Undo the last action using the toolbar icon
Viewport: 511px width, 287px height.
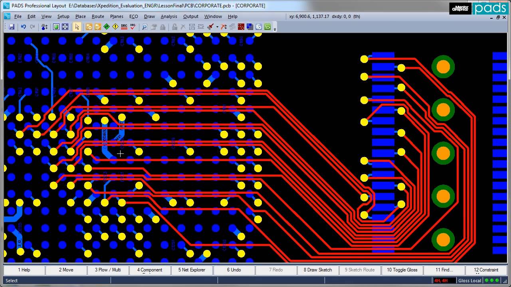pos(23,27)
